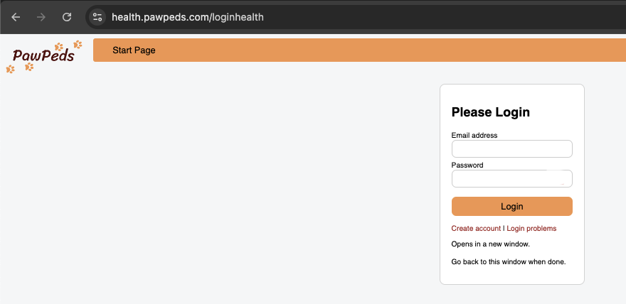The image size is (626, 304).
Task: Click the bottom-left paw print under PawPeds logo
Action: coord(11,70)
